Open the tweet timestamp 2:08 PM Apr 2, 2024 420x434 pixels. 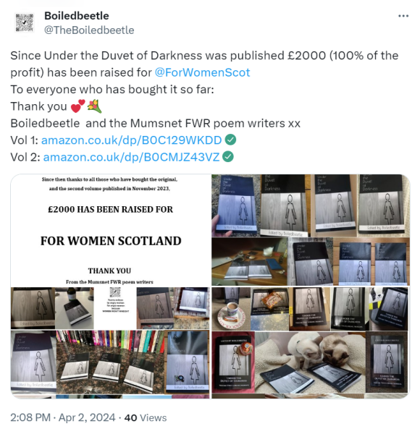(x=62, y=417)
